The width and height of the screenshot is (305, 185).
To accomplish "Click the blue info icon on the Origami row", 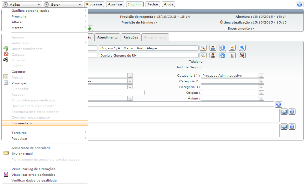I will 223,48.
